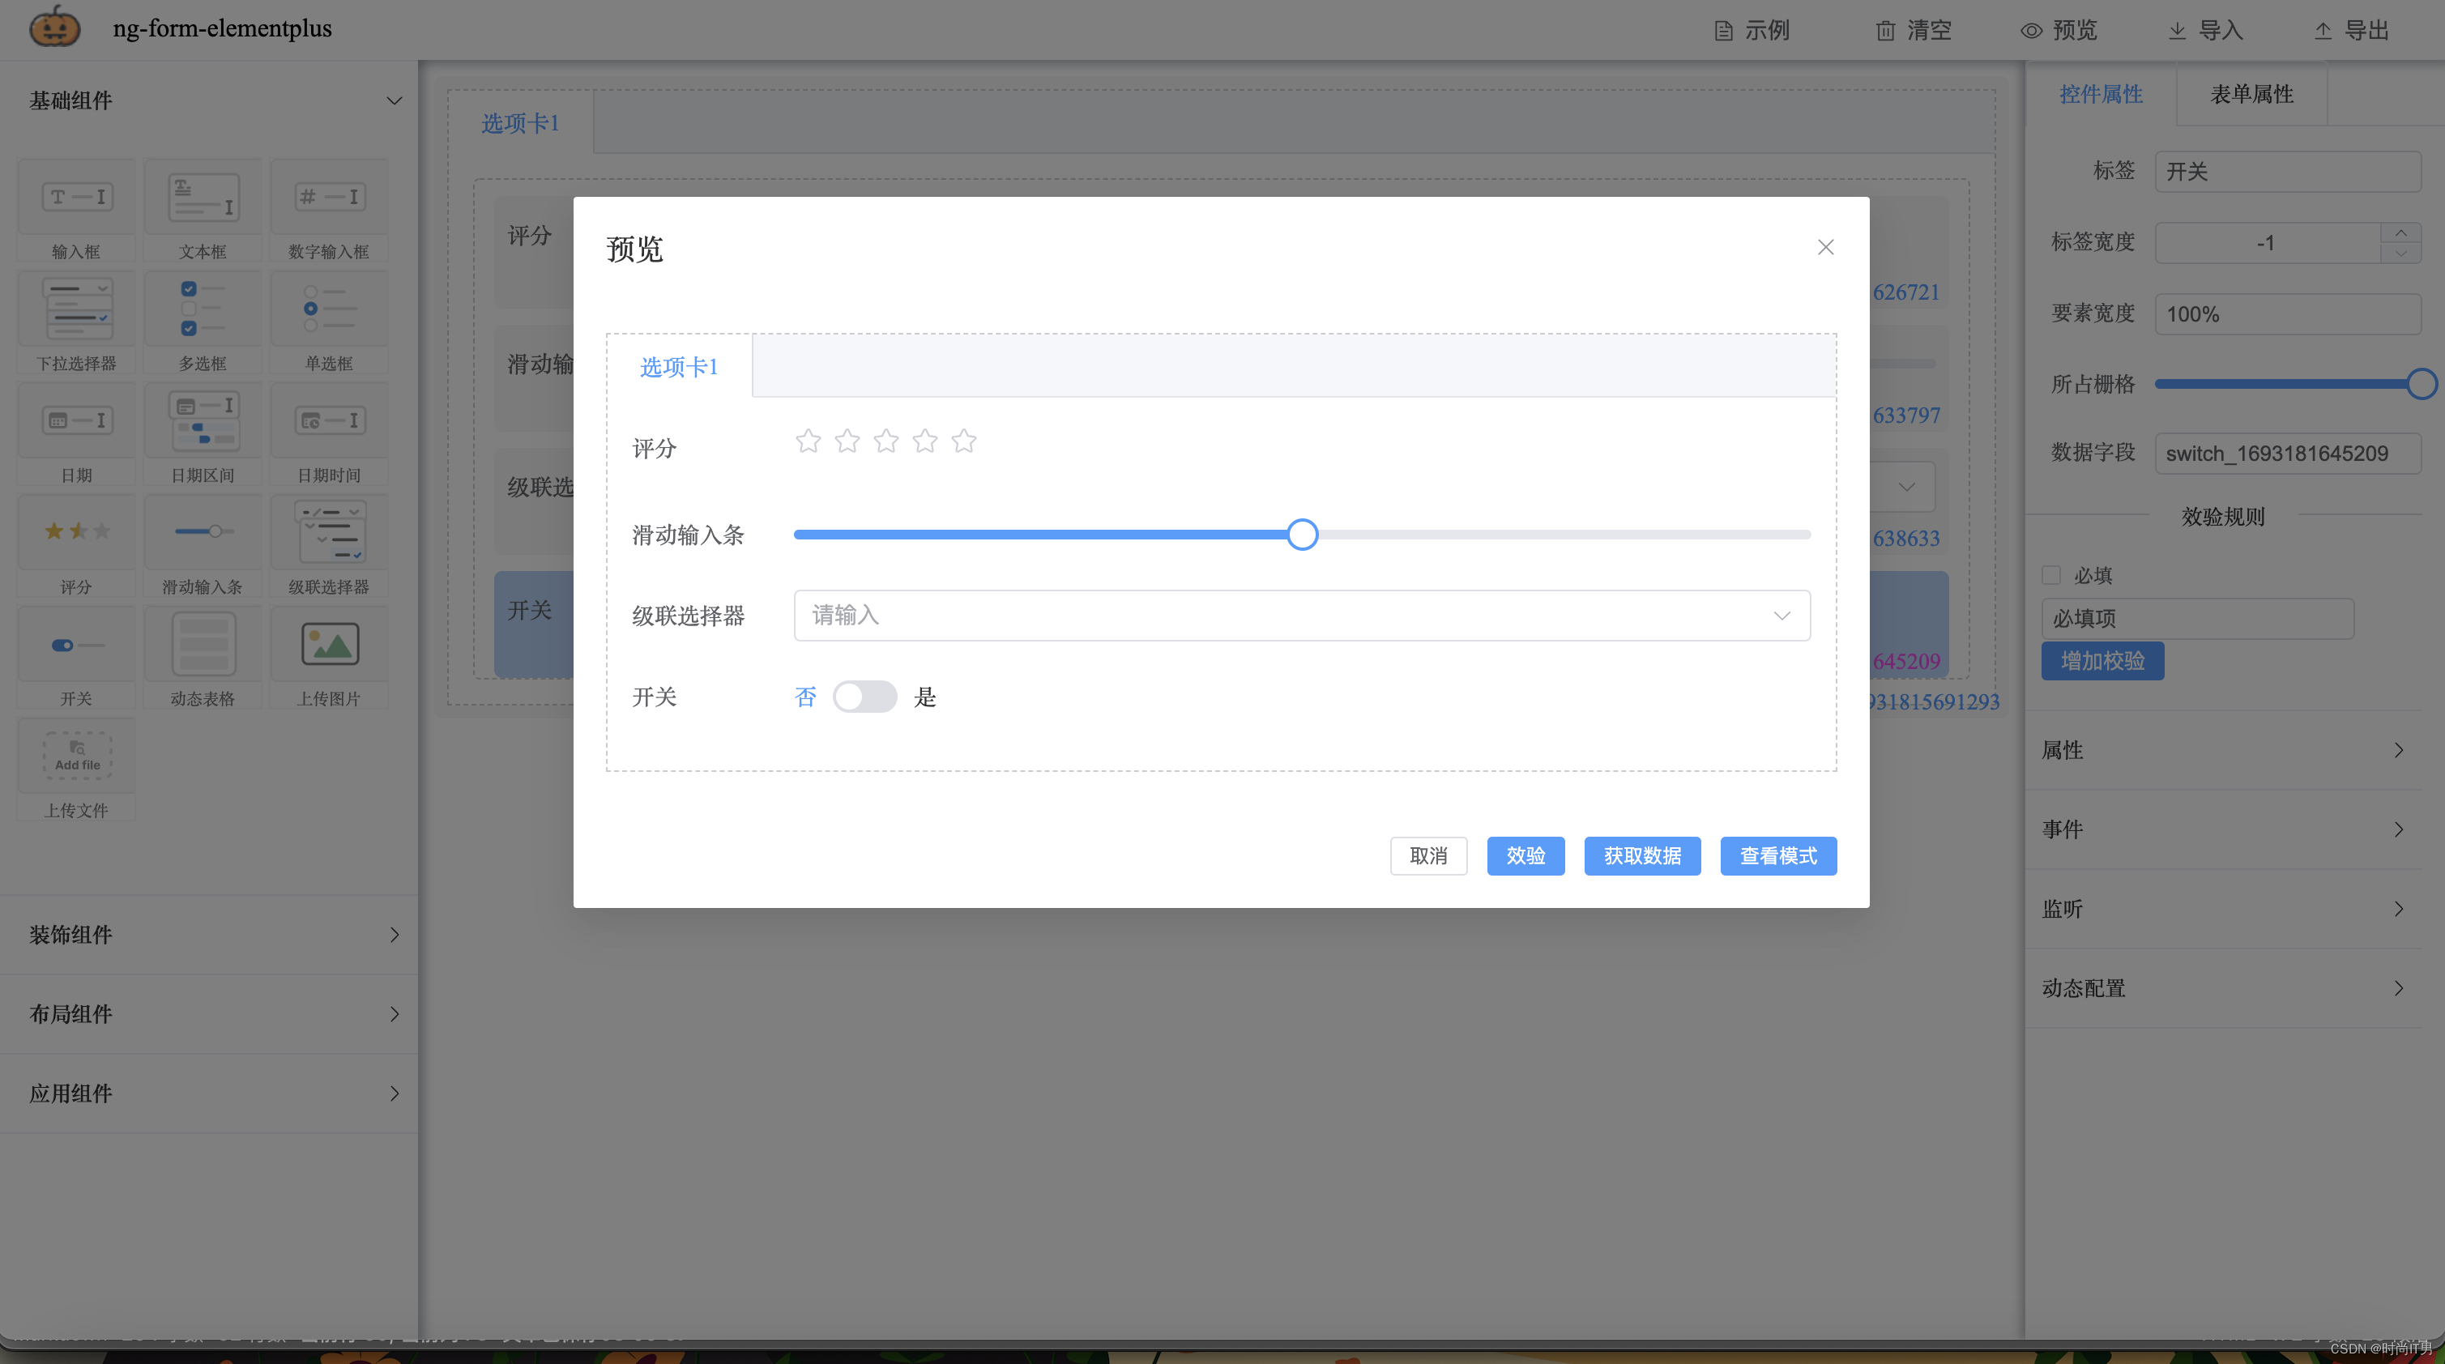Image resolution: width=2445 pixels, height=1364 pixels.
Task: Select the 评分 star component icon
Action: [77, 531]
